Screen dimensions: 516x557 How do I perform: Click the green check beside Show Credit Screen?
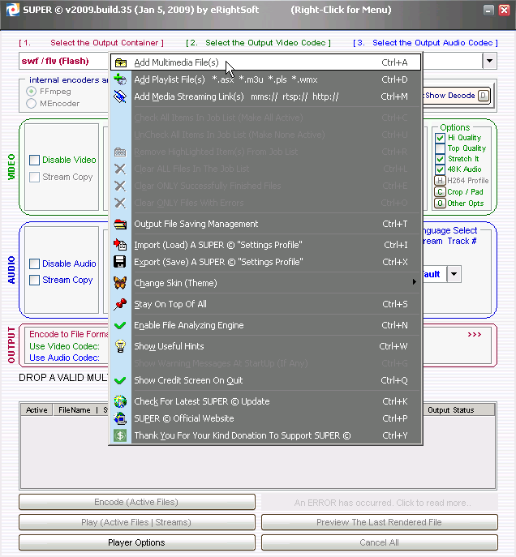tap(120, 380)
